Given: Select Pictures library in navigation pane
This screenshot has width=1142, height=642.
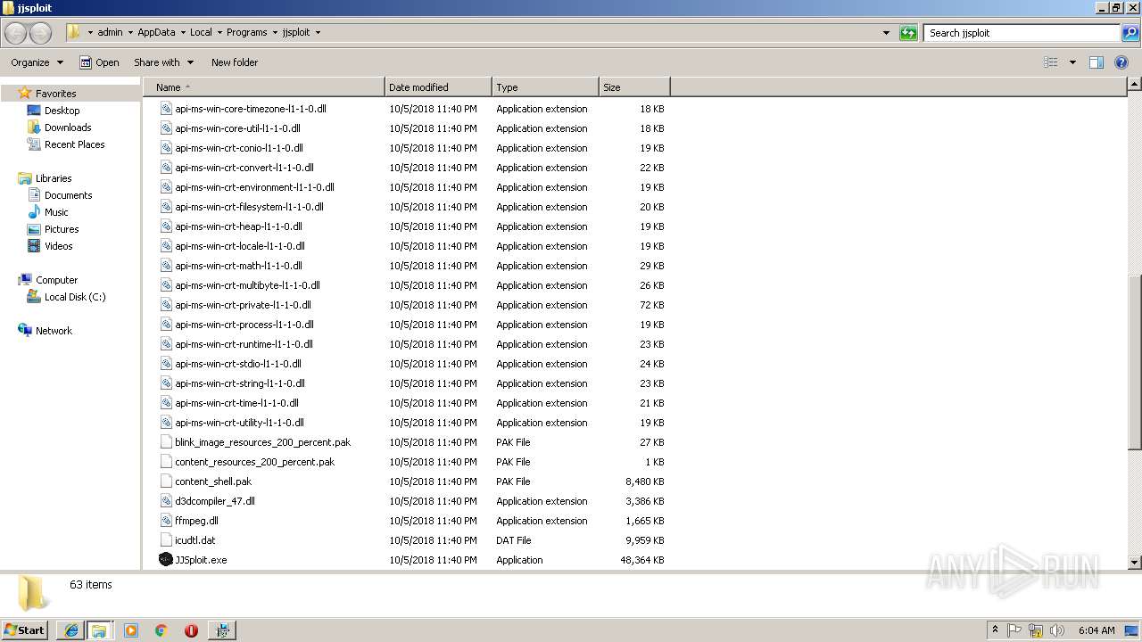Looking at the screenshot, I should [x=62, y=229].
